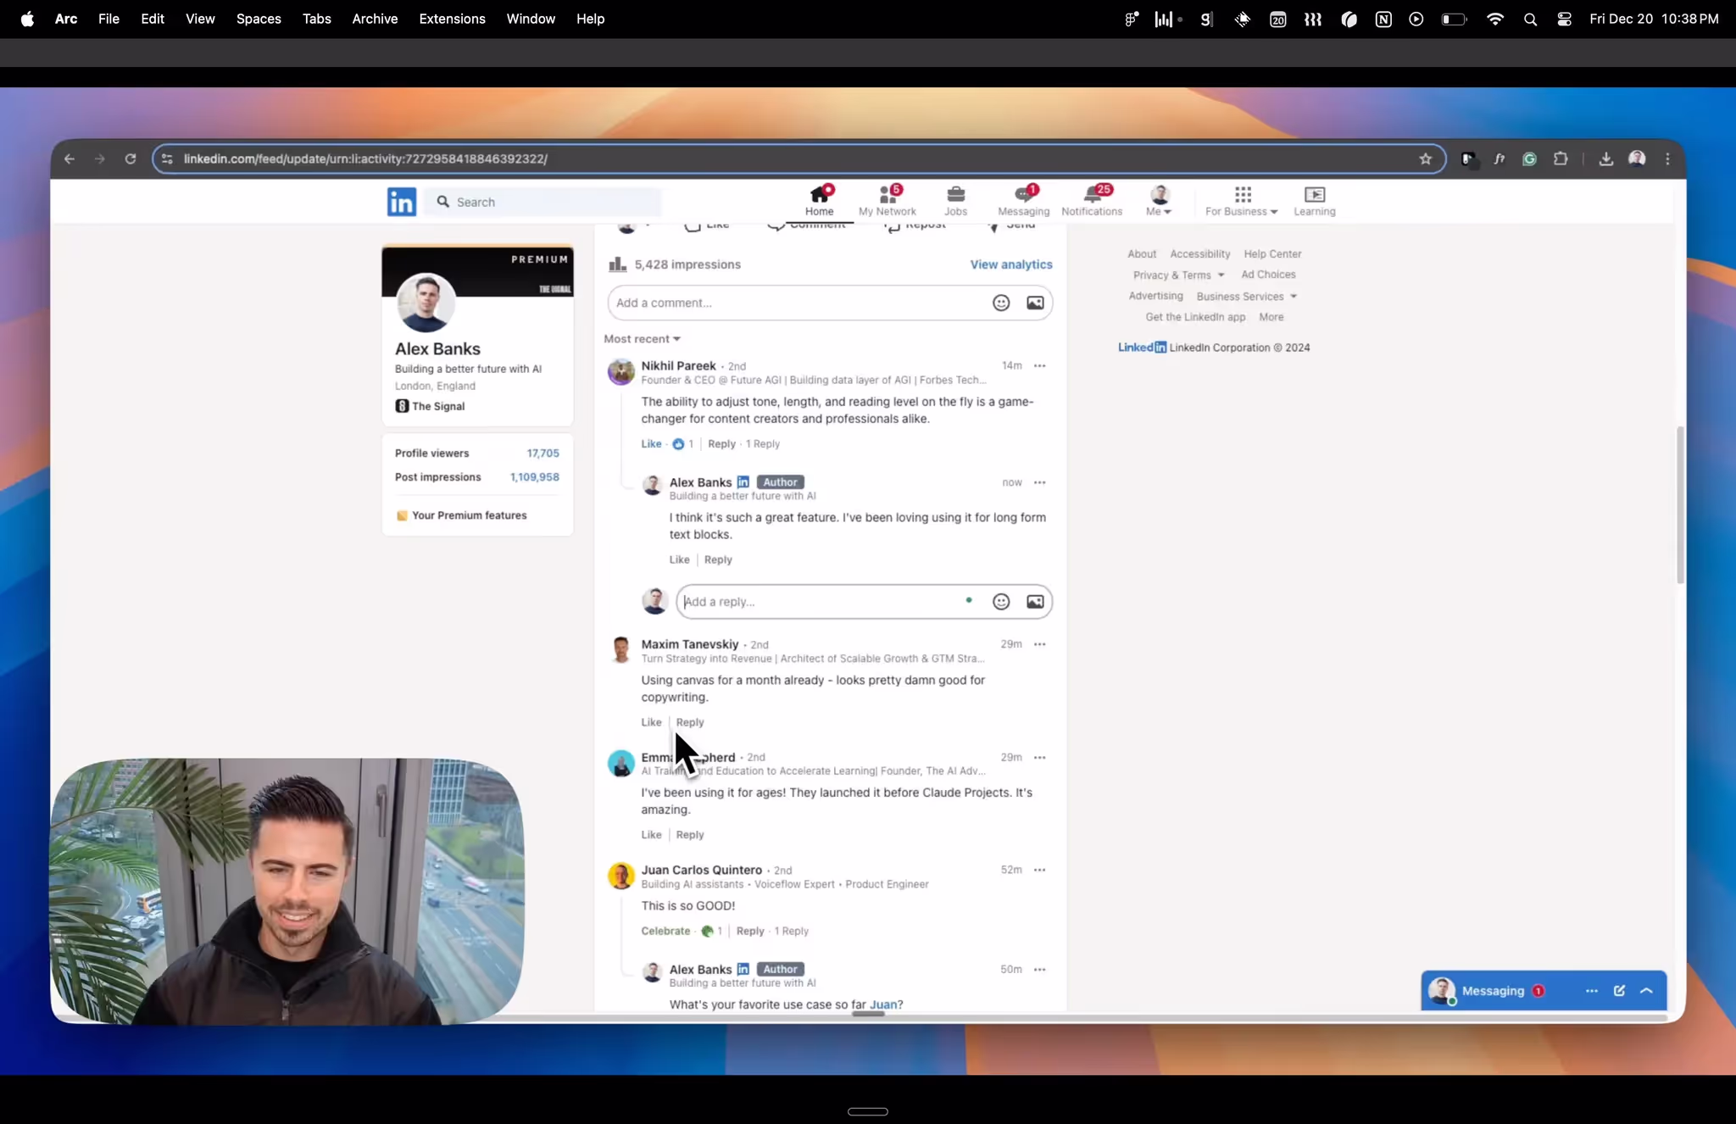
Task: Like Nikhil Pareek's comment
Action: pyautogui.click(x=651, y=444)
